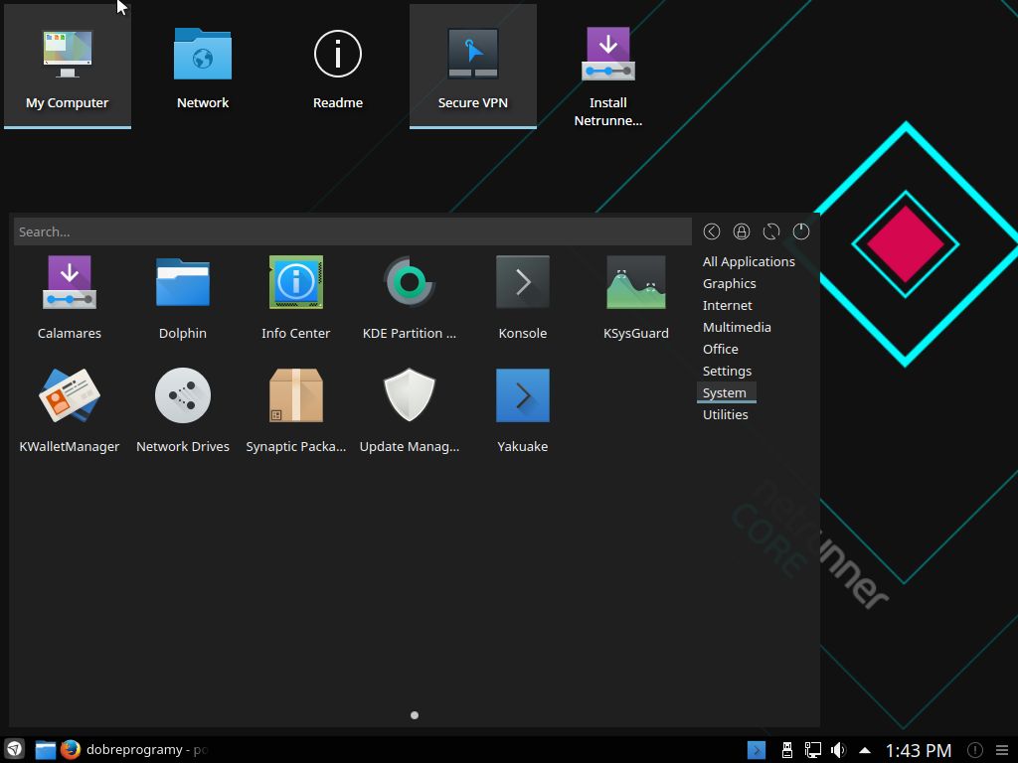Open Konsole terminal
The image size is (1018, 763).
click(x=523, y=298)
